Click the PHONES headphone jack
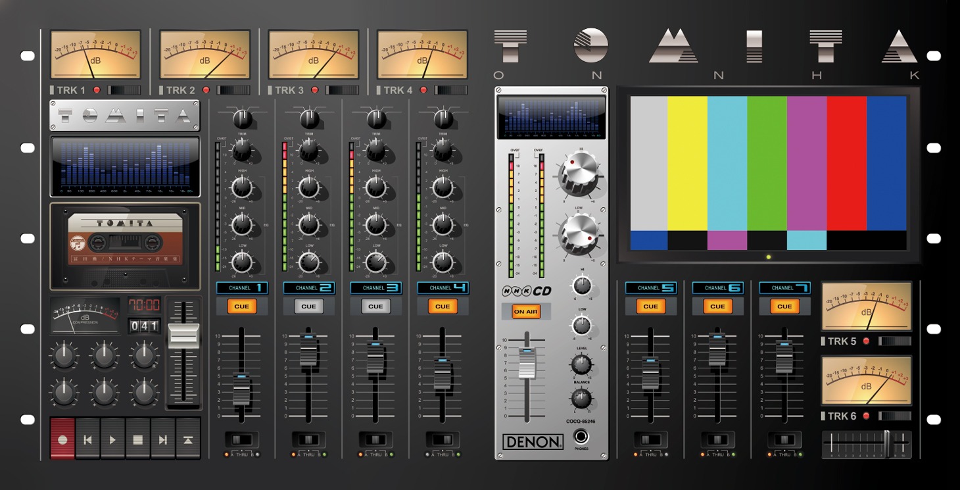This screenshot has width=960, height=490. click(x=581, y=437)
